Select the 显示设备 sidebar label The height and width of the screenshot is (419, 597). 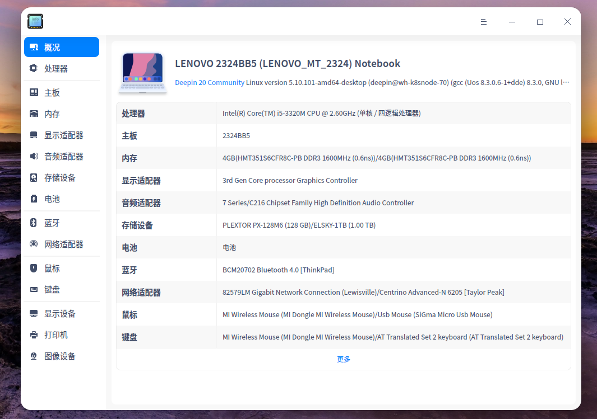click(60, 313)
